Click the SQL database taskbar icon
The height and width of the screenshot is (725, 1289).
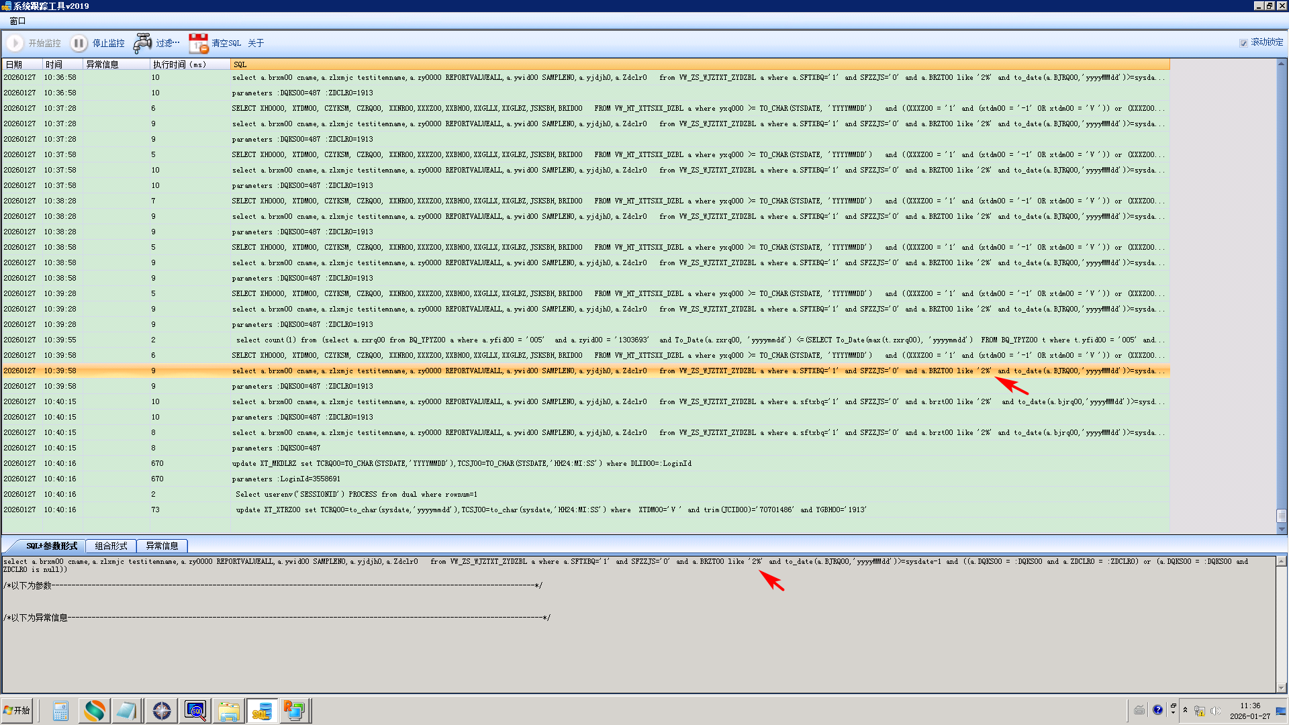pos(262,710)
